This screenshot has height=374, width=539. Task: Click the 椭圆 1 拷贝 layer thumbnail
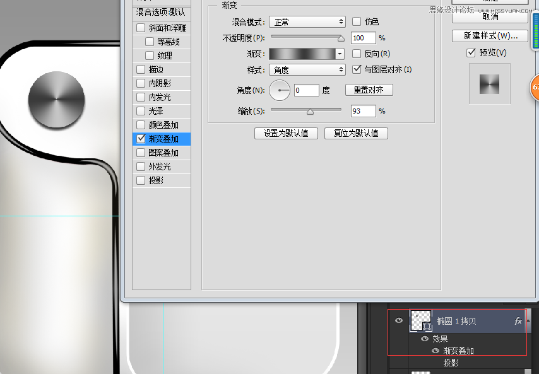[420, 321]
